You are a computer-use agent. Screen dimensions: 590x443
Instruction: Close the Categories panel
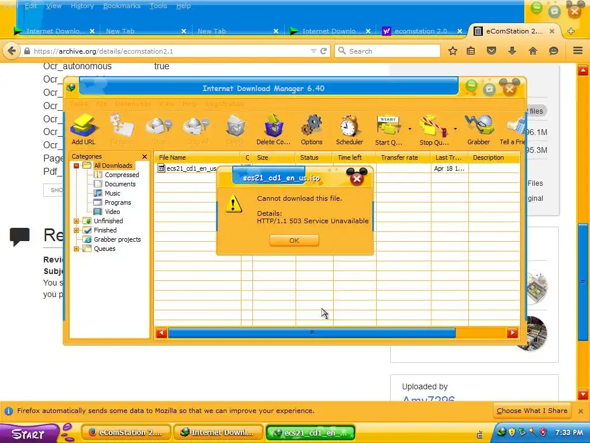click(145, 156)
